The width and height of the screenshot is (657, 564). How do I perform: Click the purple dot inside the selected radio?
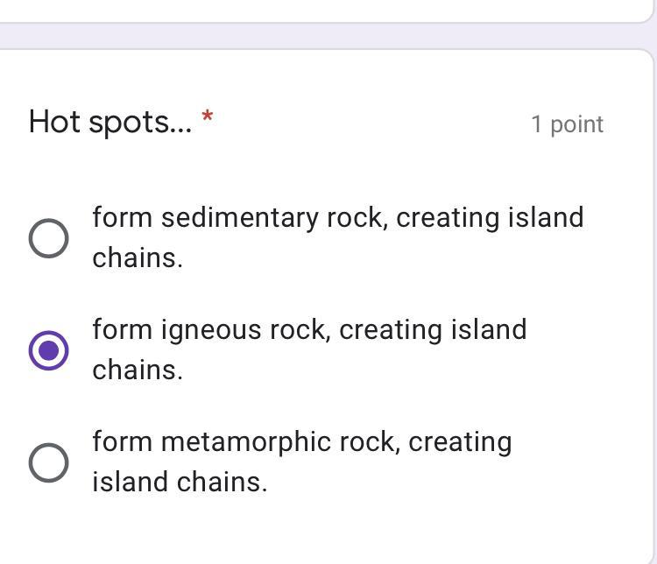coord(49,350)
